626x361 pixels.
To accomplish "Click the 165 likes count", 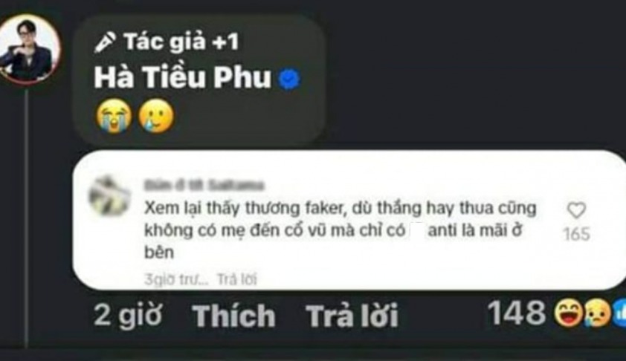I will pyautogui.click(x=576, y=234).
